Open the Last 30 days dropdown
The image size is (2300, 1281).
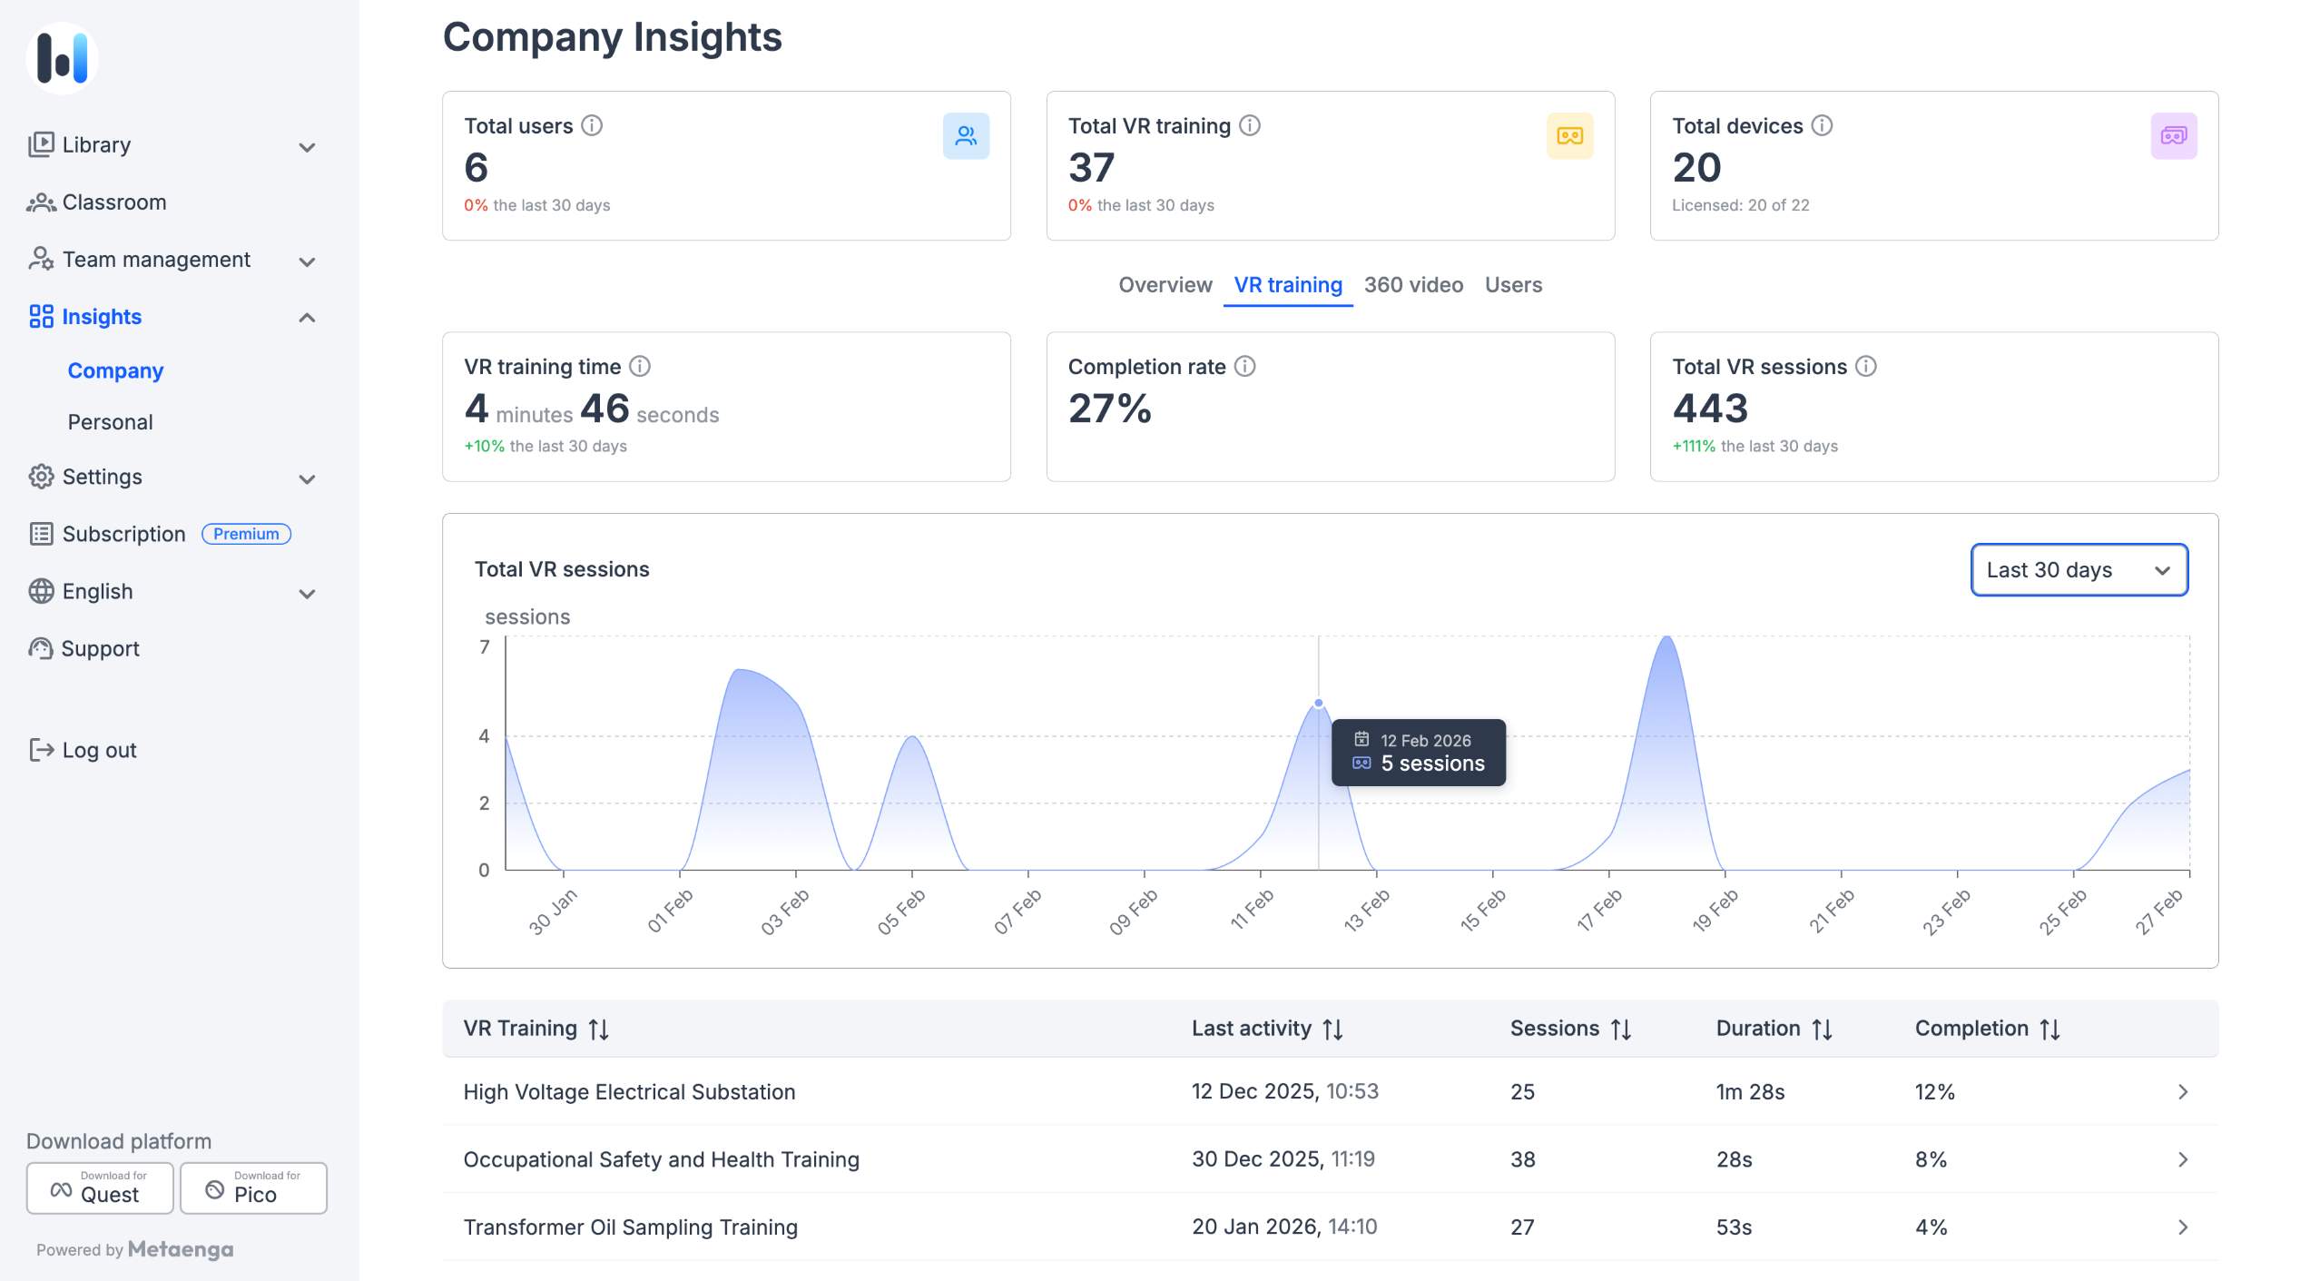[x=2079, y=570]
